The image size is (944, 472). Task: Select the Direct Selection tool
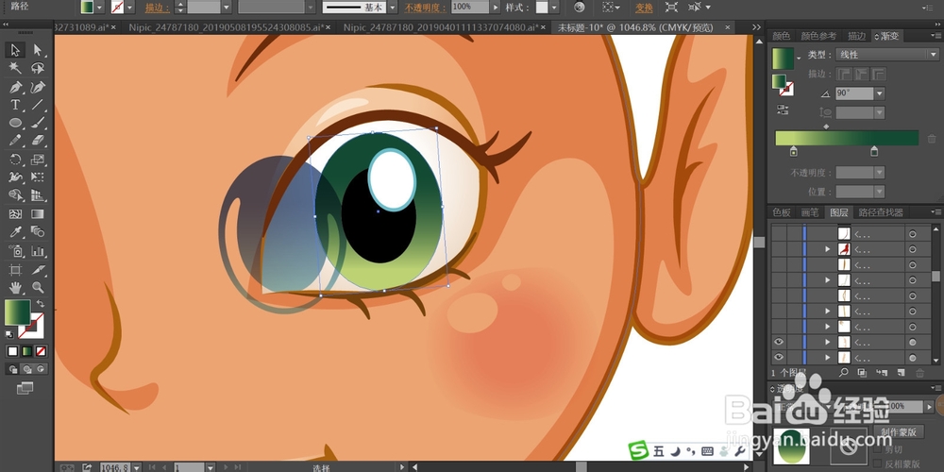pos(38,50)
